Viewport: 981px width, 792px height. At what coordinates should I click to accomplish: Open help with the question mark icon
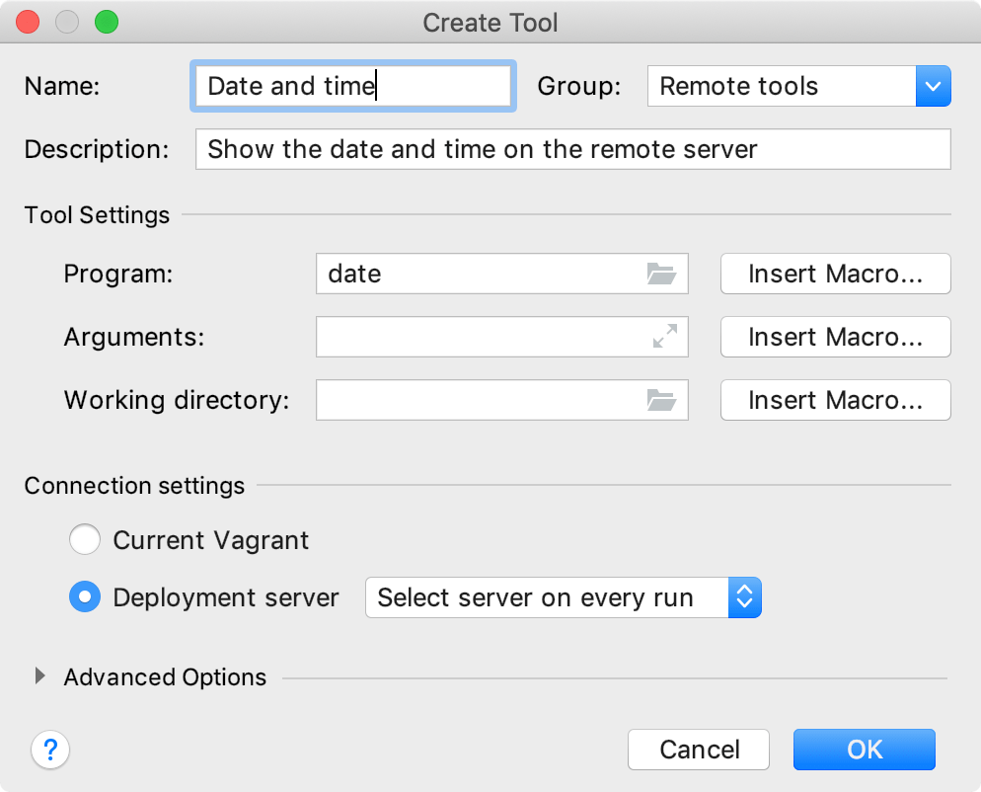tap(51, 751)
